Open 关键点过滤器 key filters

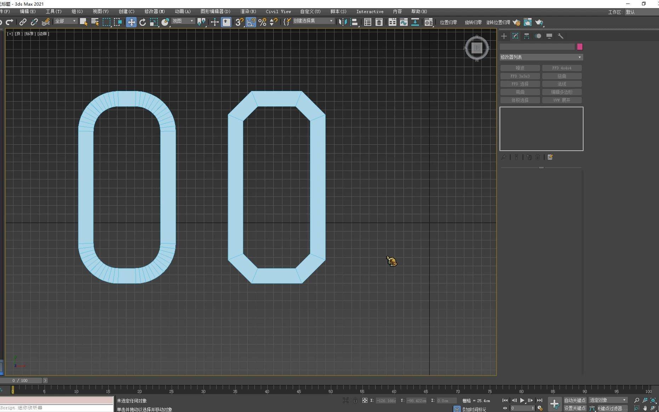[612, 408]
